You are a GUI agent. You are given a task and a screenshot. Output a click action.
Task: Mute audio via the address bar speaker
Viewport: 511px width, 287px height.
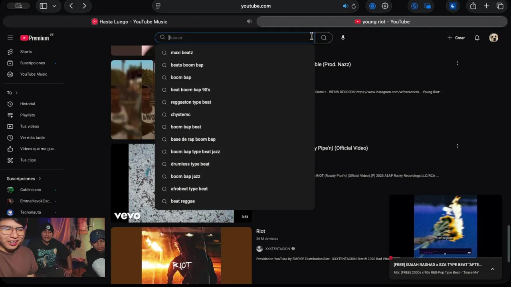[x=345, y=6]
